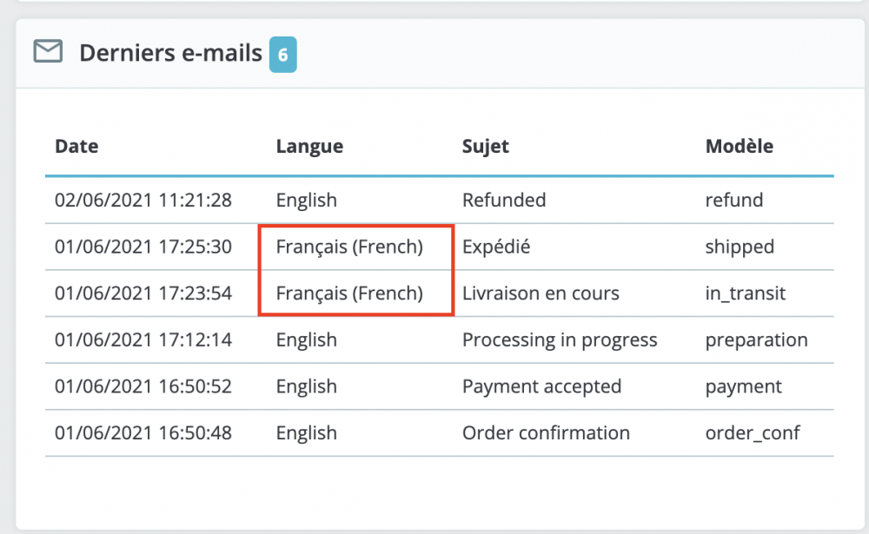Open the Payment accepted email

click(x=541, y=386)
